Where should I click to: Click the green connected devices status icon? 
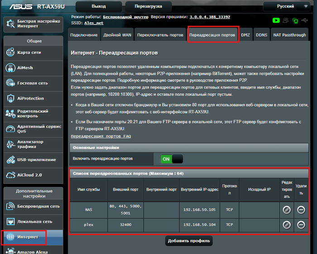pos(296,20)
